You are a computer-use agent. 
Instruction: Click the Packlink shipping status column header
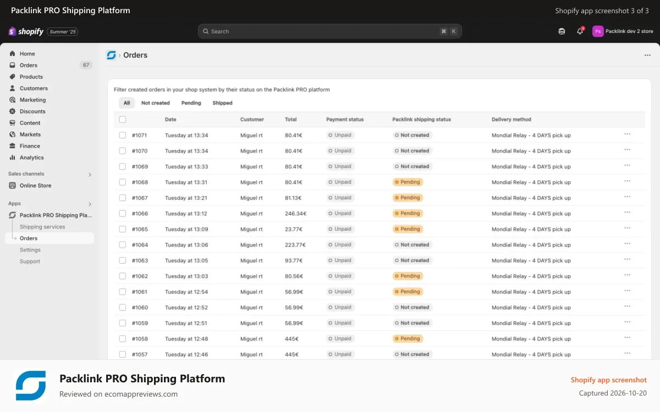[x=421, y=119]
